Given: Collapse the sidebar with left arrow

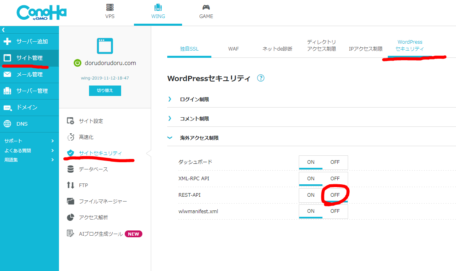Looking at the screenshot, I should tap(3, 30).
